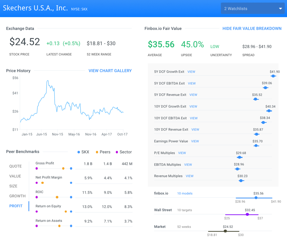Click the Wall Street 10 targets label
This screenshot has height=240, width=287.
pos(184,210)
